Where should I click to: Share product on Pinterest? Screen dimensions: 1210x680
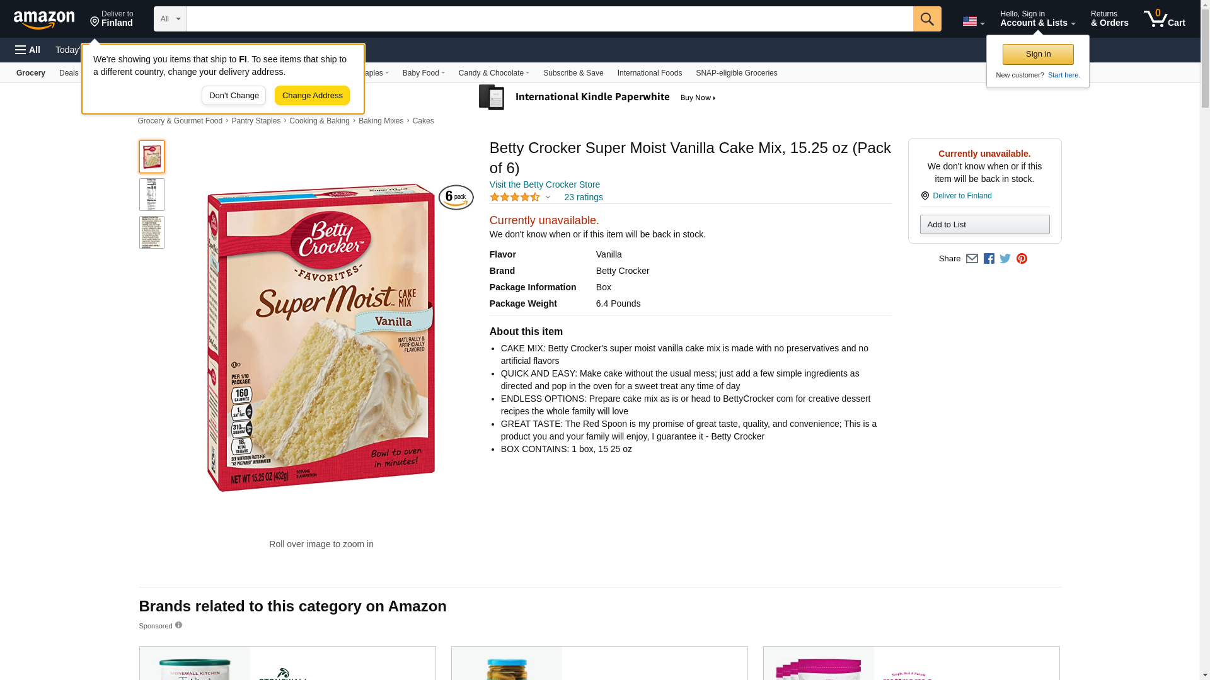(1022, 259)
